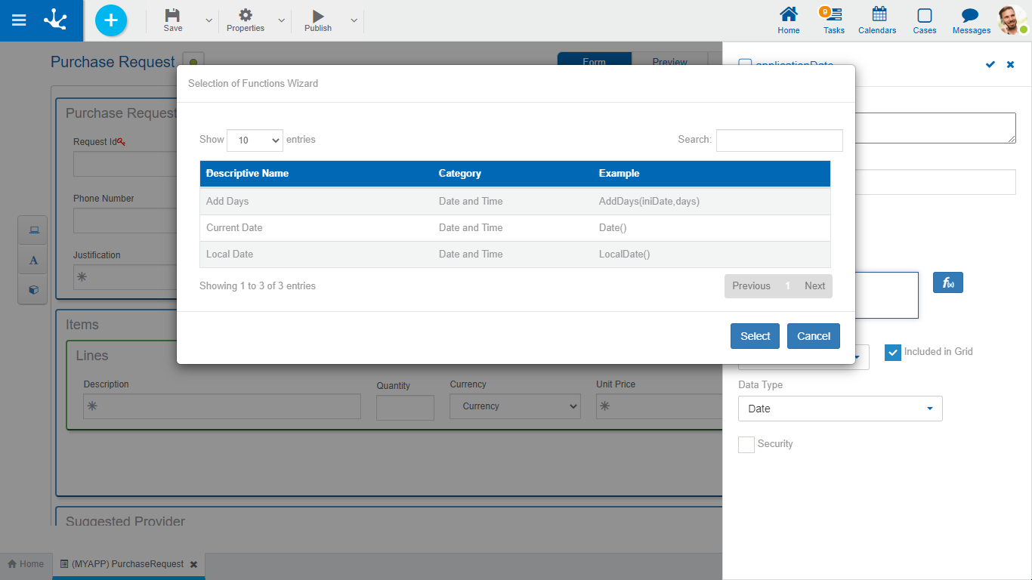Click the blue plus create button

[111, 20]
